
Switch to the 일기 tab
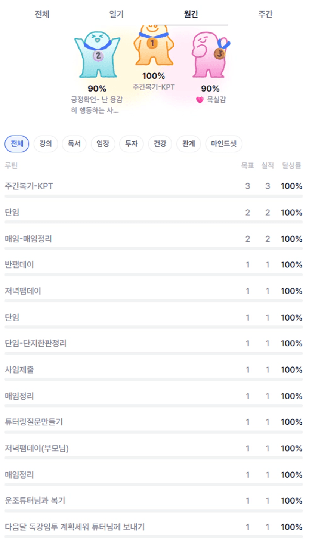(x=116, y=14)
